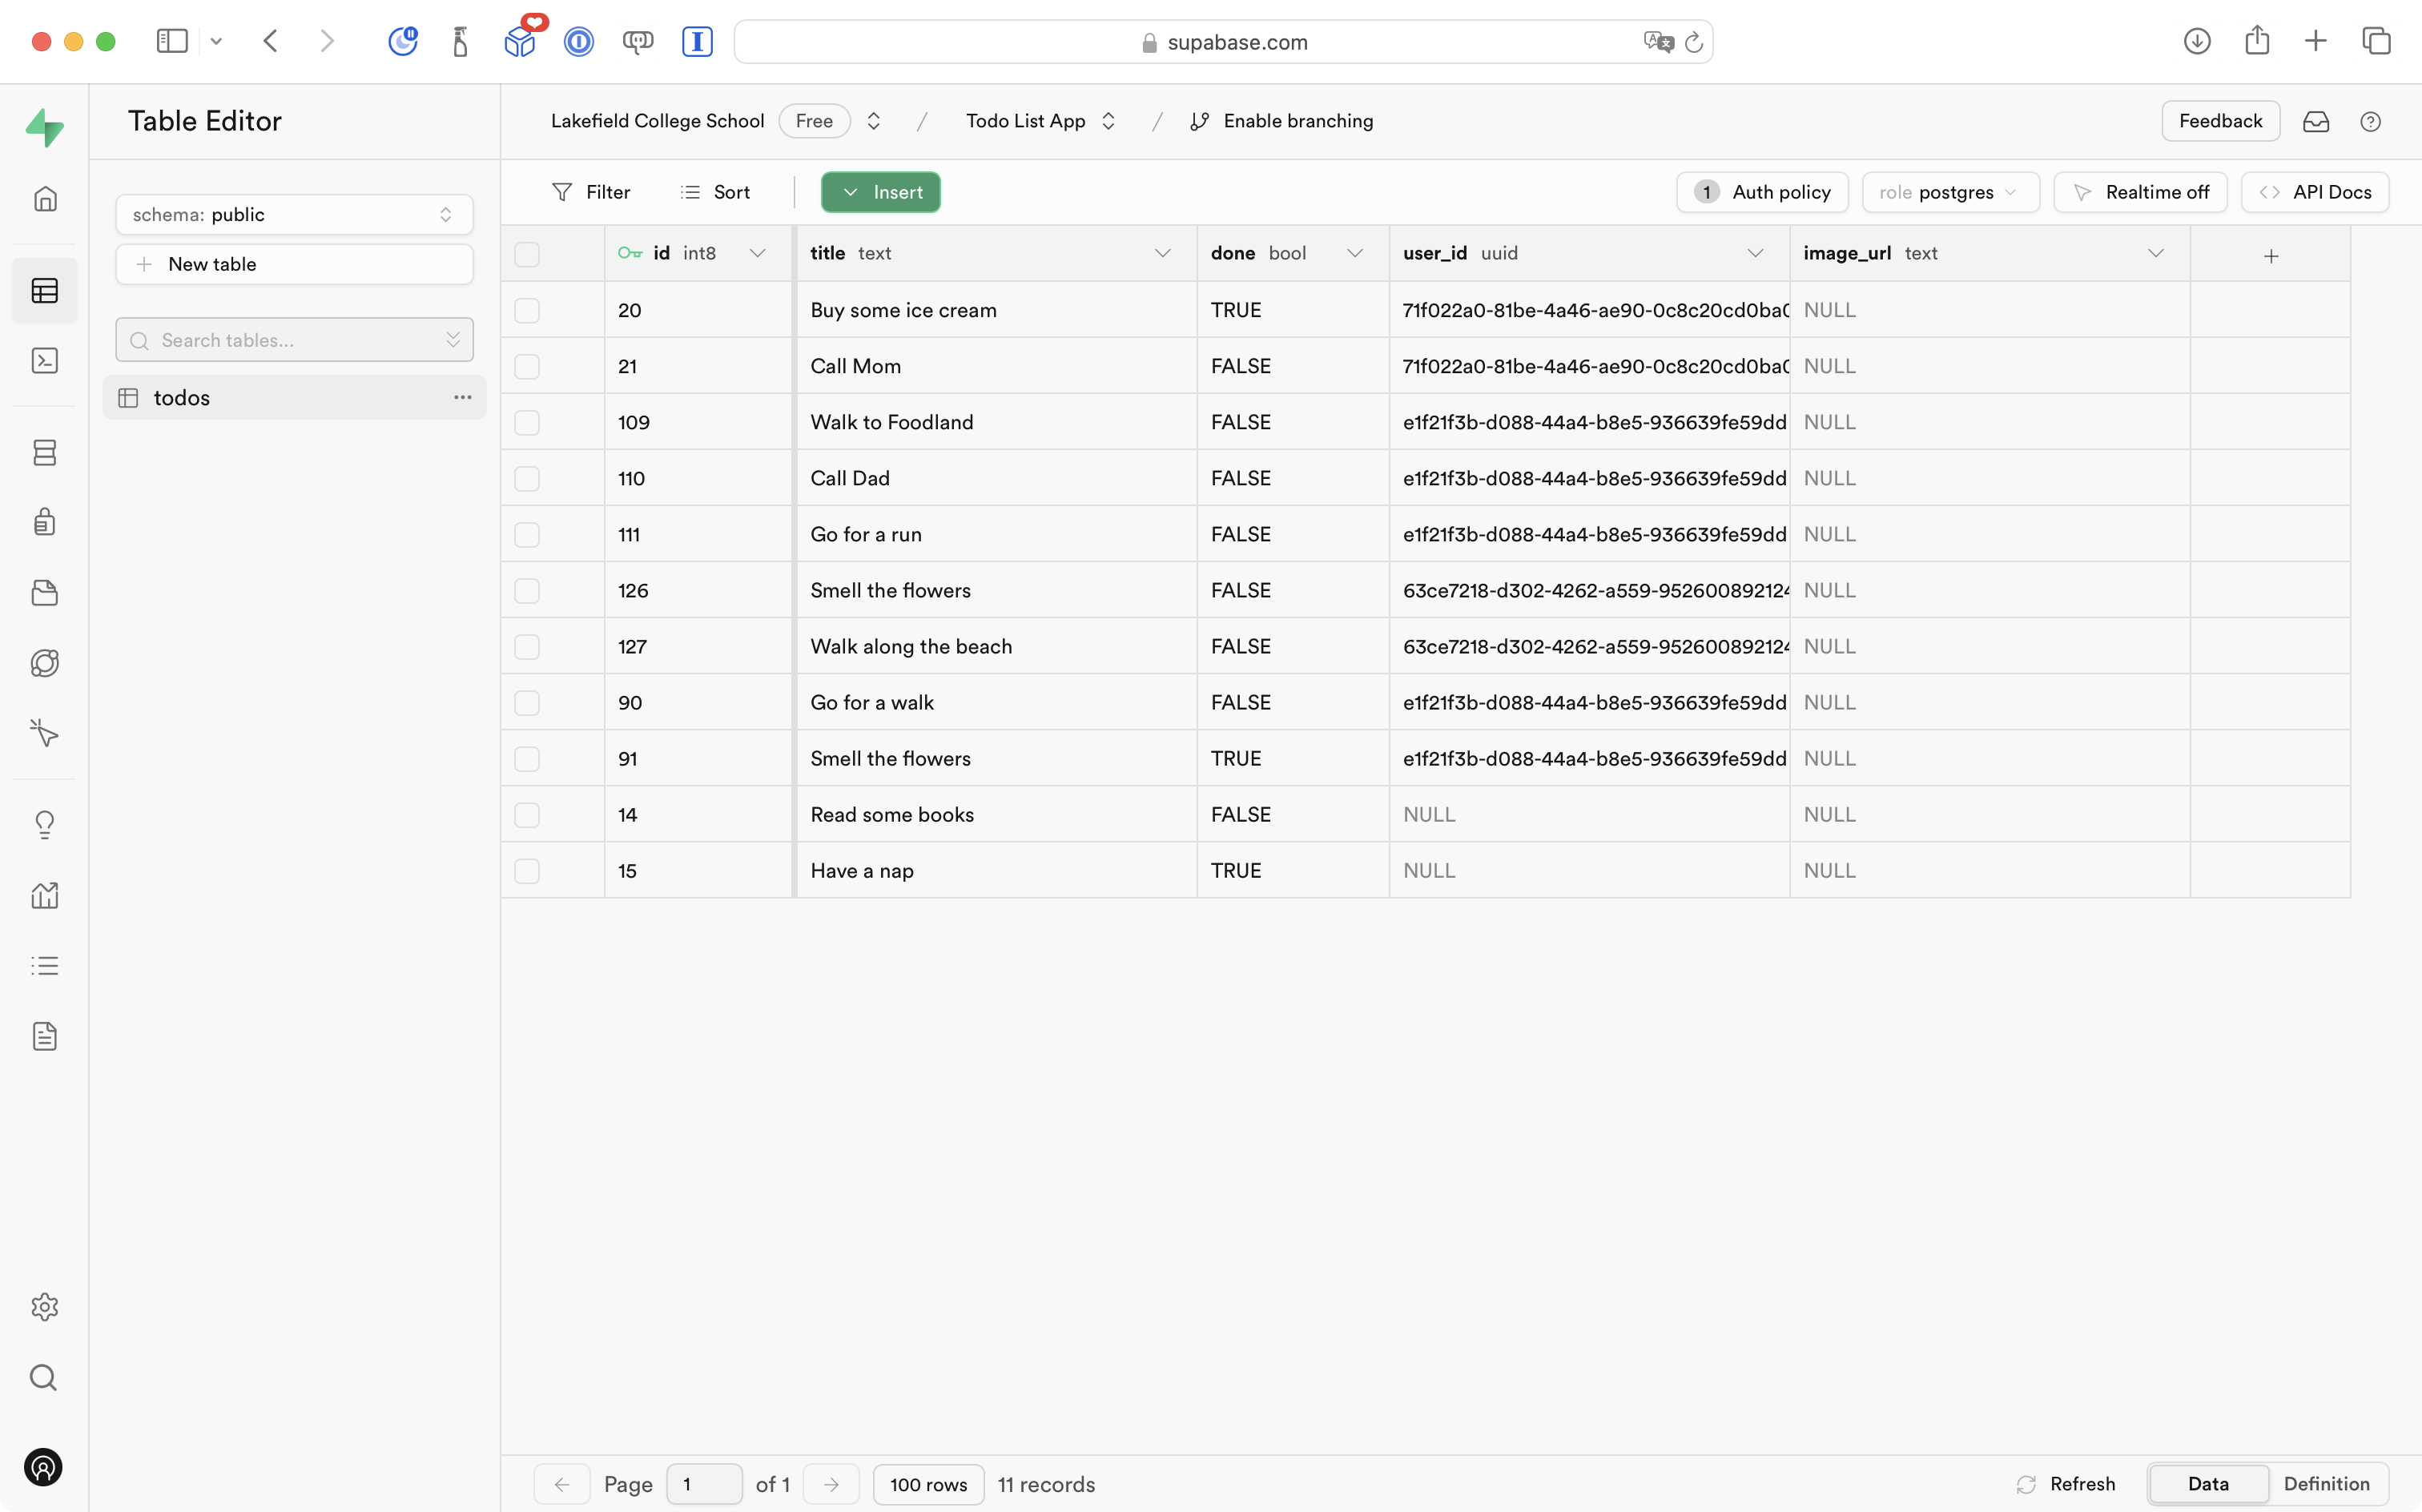The width and height of the screenshot is (2422, 1512).
Task: Check the select-all rows header checkbox
Action: tap(527, 254)
